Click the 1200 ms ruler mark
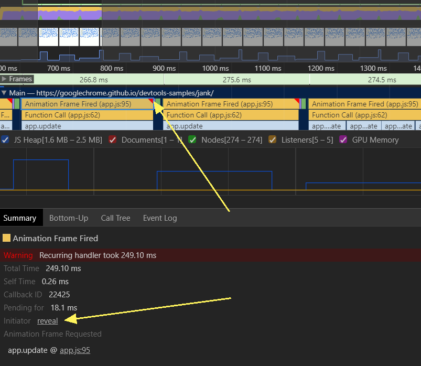The image size is (421, 366). tap(321, 68)
